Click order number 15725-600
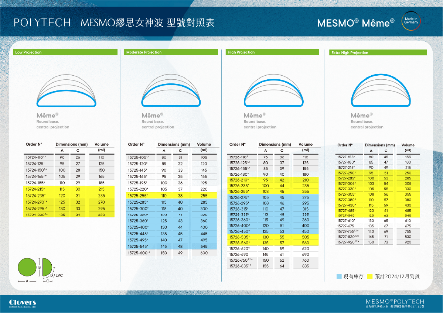443x313 pixels. click(x=139, y=253)
